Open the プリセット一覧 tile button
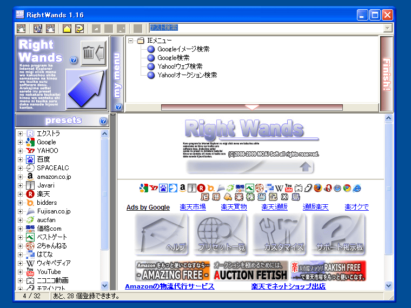This screenshot has width=411, height=308. coord(220,235)
